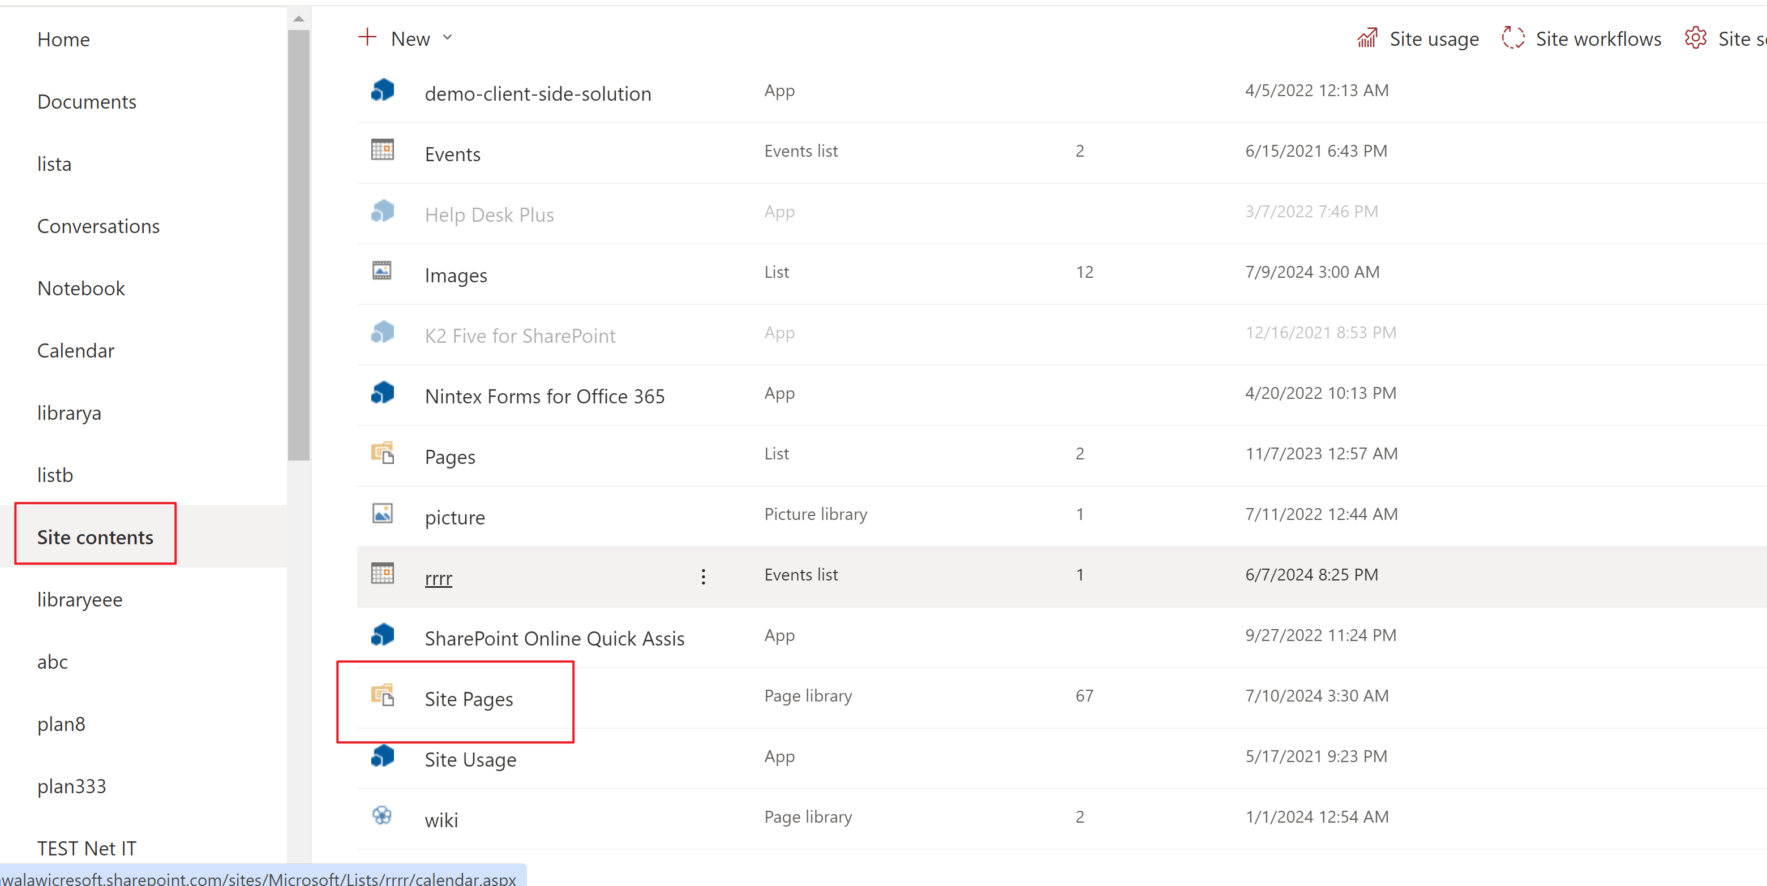Click the plus icon next to New

click(x=368, y=38)
